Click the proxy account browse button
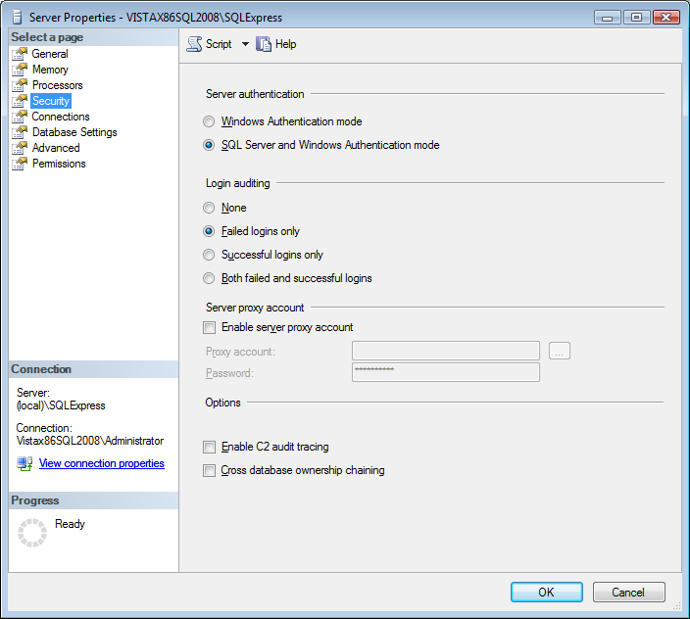 coord(560,351)
